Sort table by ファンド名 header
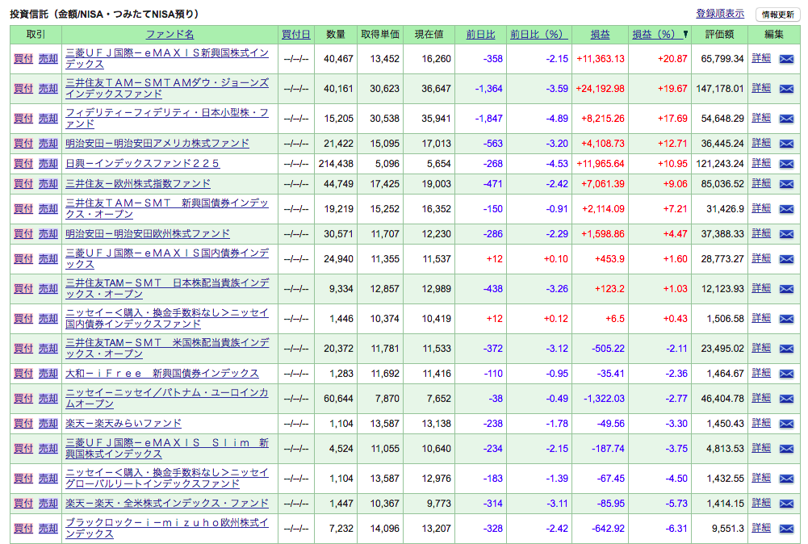Screen dimensions: 808x544 [170, 34]
